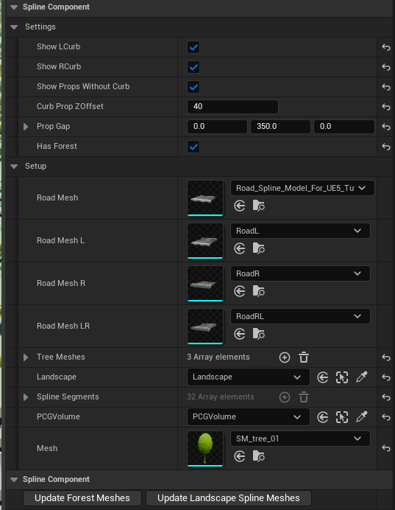Use selected actor for Landscape

pos(323,377)
